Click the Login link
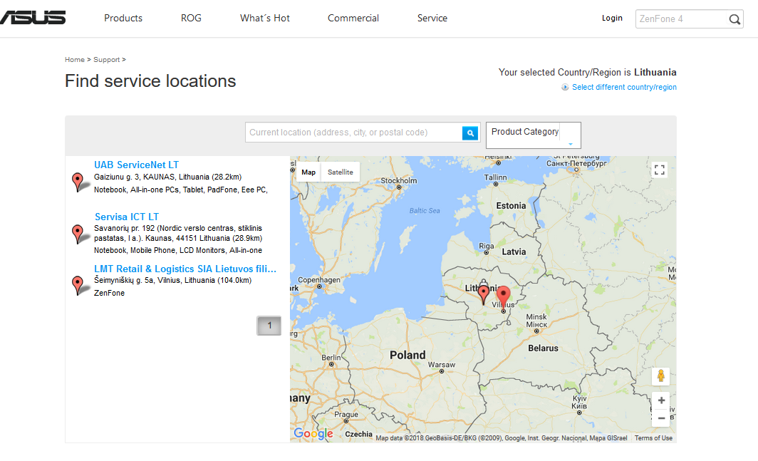The width and height of the screenshot is (758, 461). pos(612,18)
